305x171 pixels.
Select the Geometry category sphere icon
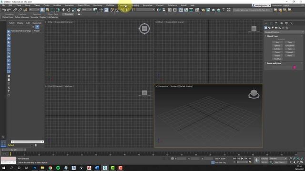tap(266, 28)
